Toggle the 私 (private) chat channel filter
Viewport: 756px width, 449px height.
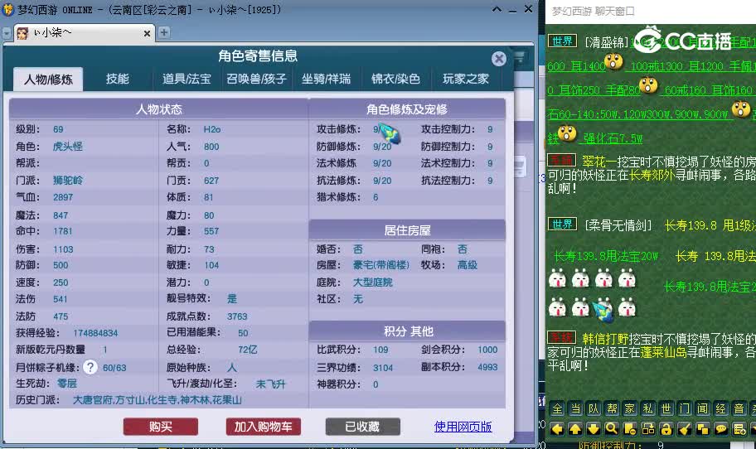648,409
